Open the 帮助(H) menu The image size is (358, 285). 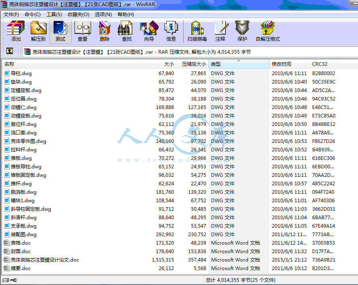tap(126, 15)
